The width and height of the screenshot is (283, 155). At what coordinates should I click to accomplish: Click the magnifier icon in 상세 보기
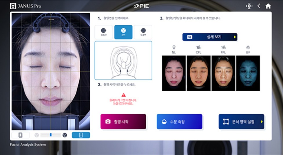click(x=189, y=37)
